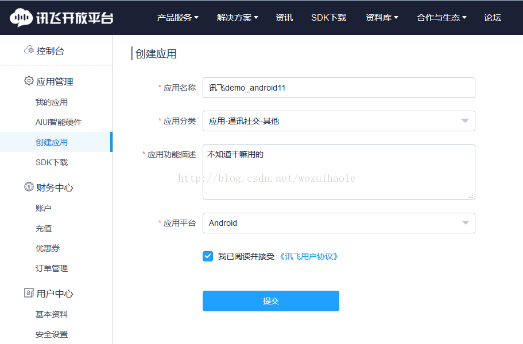Uncheck the 我已阅读并接受 checkbox
The image size is (523, 344).
coord(208,256)
